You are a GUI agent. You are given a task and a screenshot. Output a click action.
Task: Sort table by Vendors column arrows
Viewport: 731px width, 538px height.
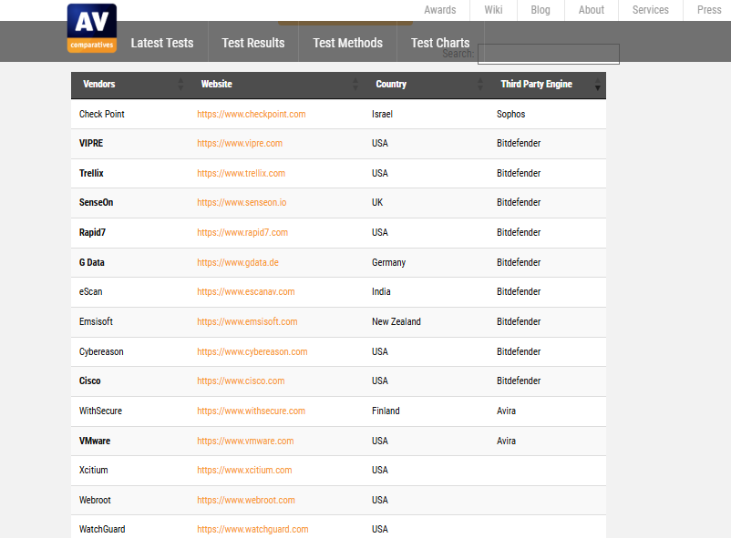[180, 85]
